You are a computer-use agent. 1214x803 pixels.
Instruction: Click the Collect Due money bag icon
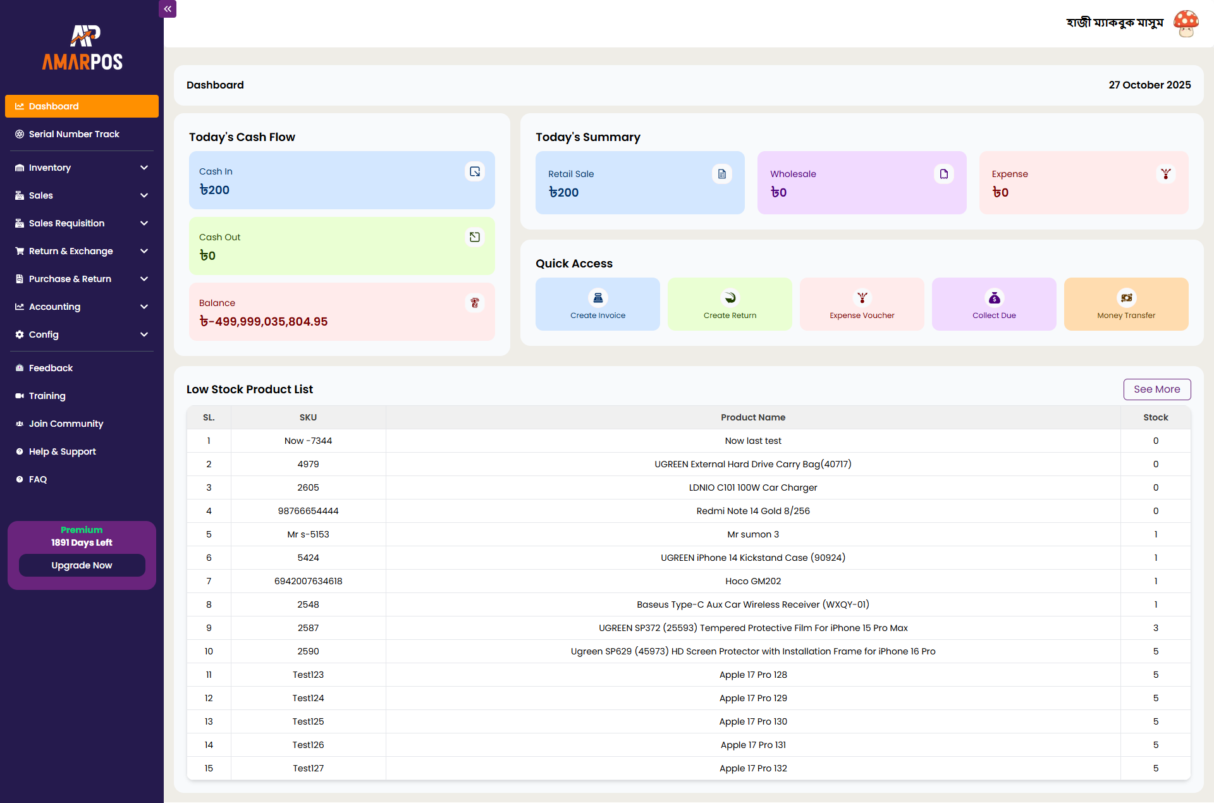pos(993,298)
